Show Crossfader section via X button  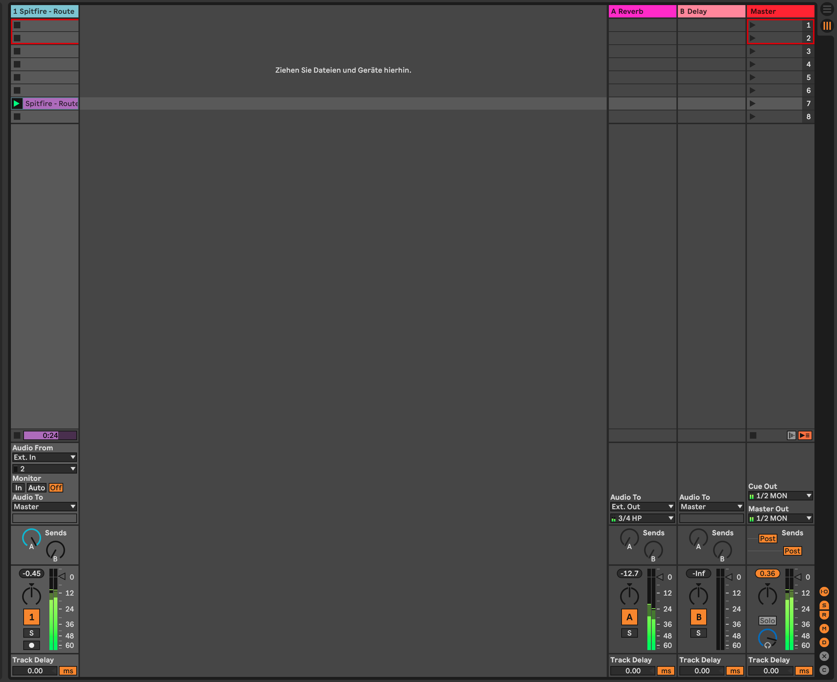[x=824, y=656]
